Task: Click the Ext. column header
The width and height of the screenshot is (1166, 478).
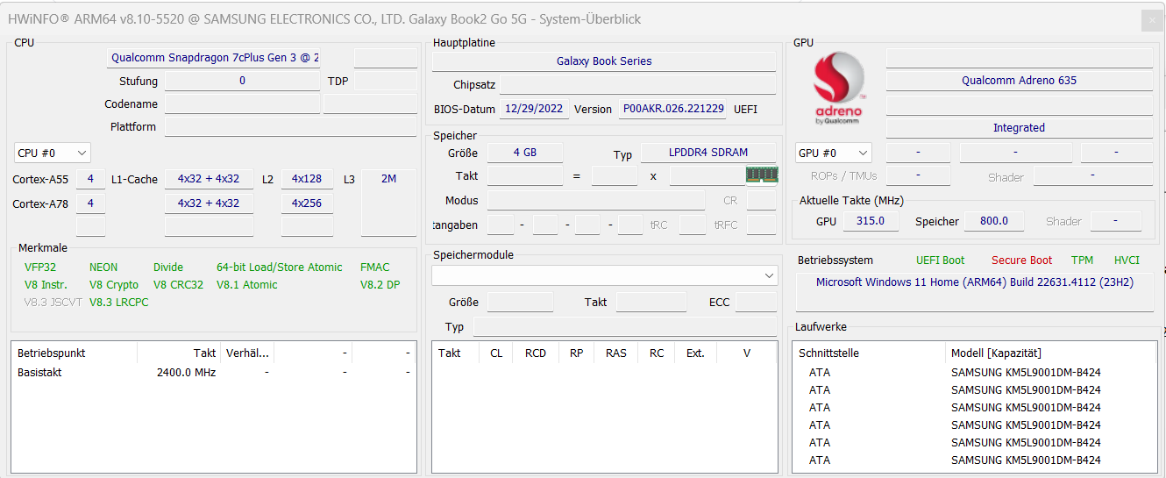Action: (x=695, y=353)
